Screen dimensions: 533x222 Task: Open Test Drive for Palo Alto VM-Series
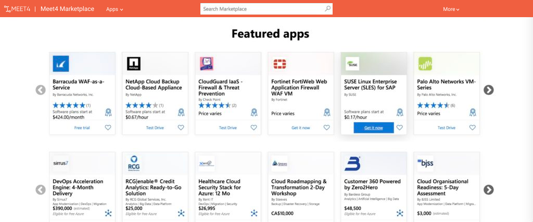[446, 128]
